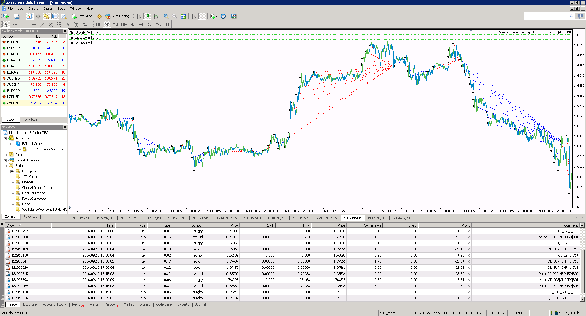The width and height of the screenshot is (586, 316).
Task: Select XAUUSD row in Market Watch
Action: [34, 103]
